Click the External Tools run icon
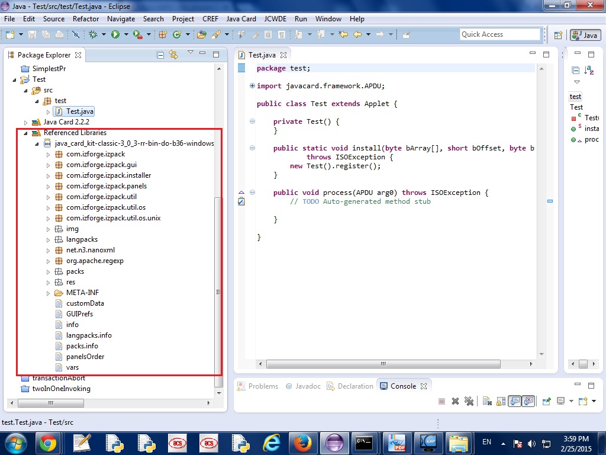This screenshot has height=455, width=606. tap(137, 34)
